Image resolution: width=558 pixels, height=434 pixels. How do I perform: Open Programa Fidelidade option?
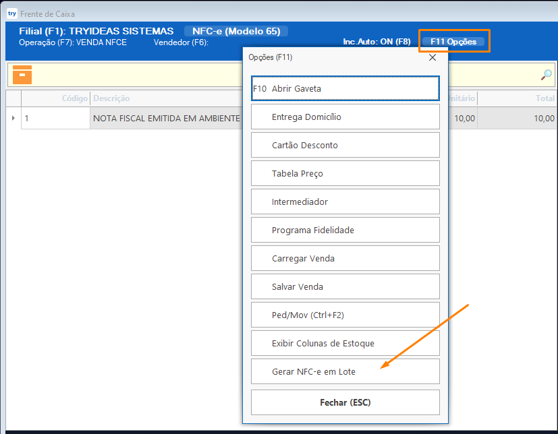click(345, 230)
